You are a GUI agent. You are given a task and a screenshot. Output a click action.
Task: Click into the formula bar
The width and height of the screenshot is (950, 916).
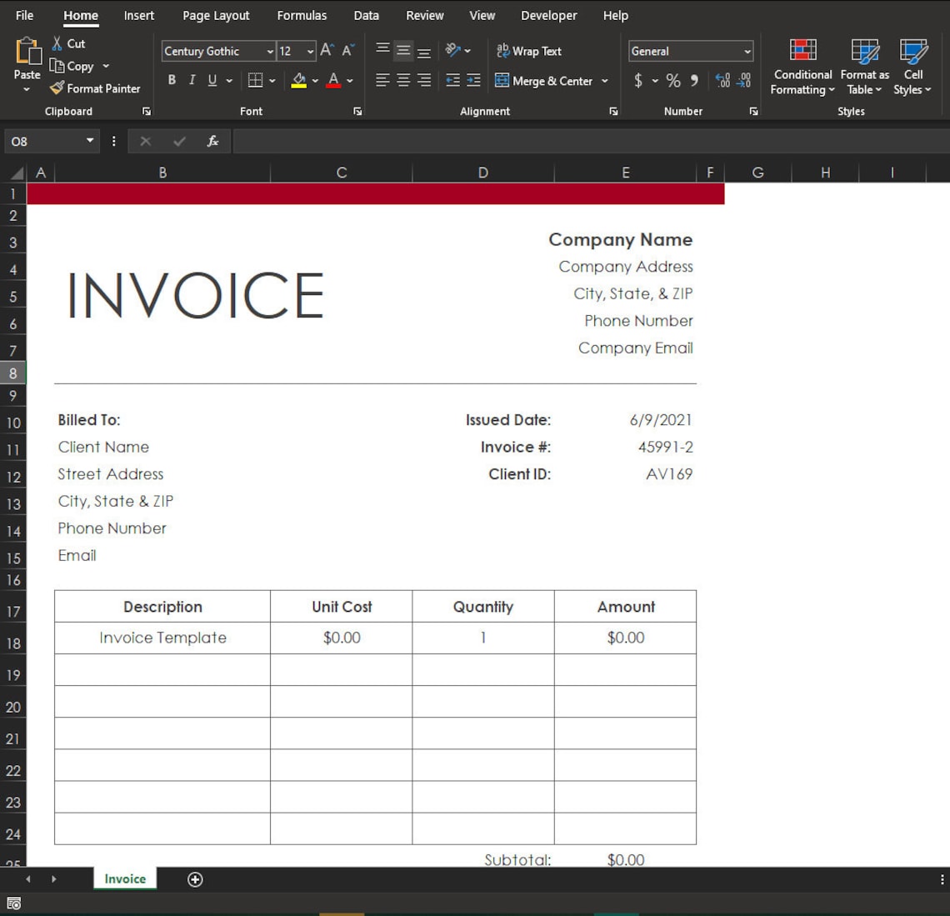click(x=591, y=141)
